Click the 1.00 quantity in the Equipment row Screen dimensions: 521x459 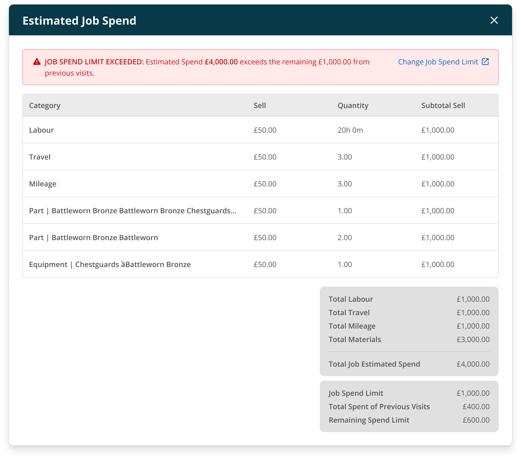tap(345, 264)
